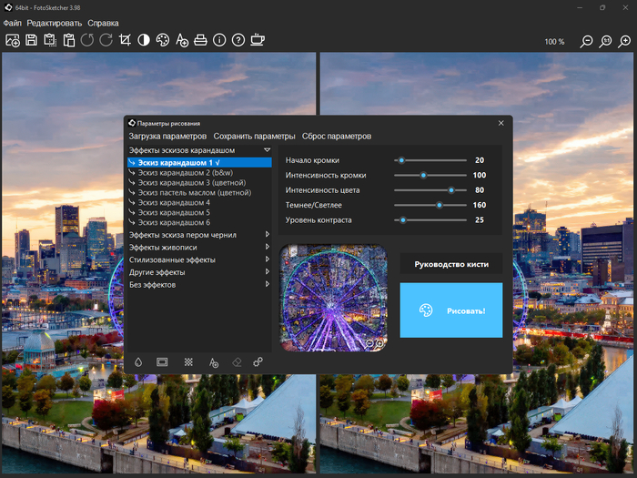
Task: Open the Редактировать menu
Action: (54, 23)
